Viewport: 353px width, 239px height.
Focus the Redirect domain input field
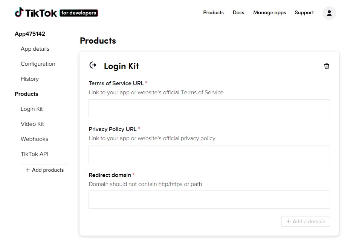pyautogui.click(x=209, y=200)
